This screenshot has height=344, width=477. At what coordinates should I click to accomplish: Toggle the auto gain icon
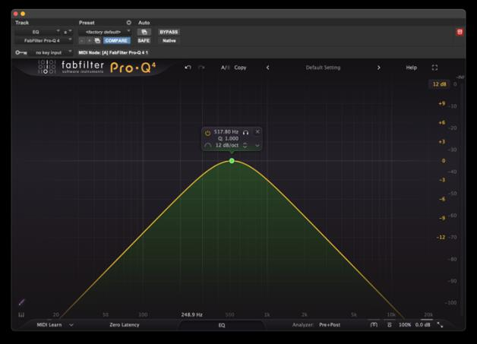374,325
